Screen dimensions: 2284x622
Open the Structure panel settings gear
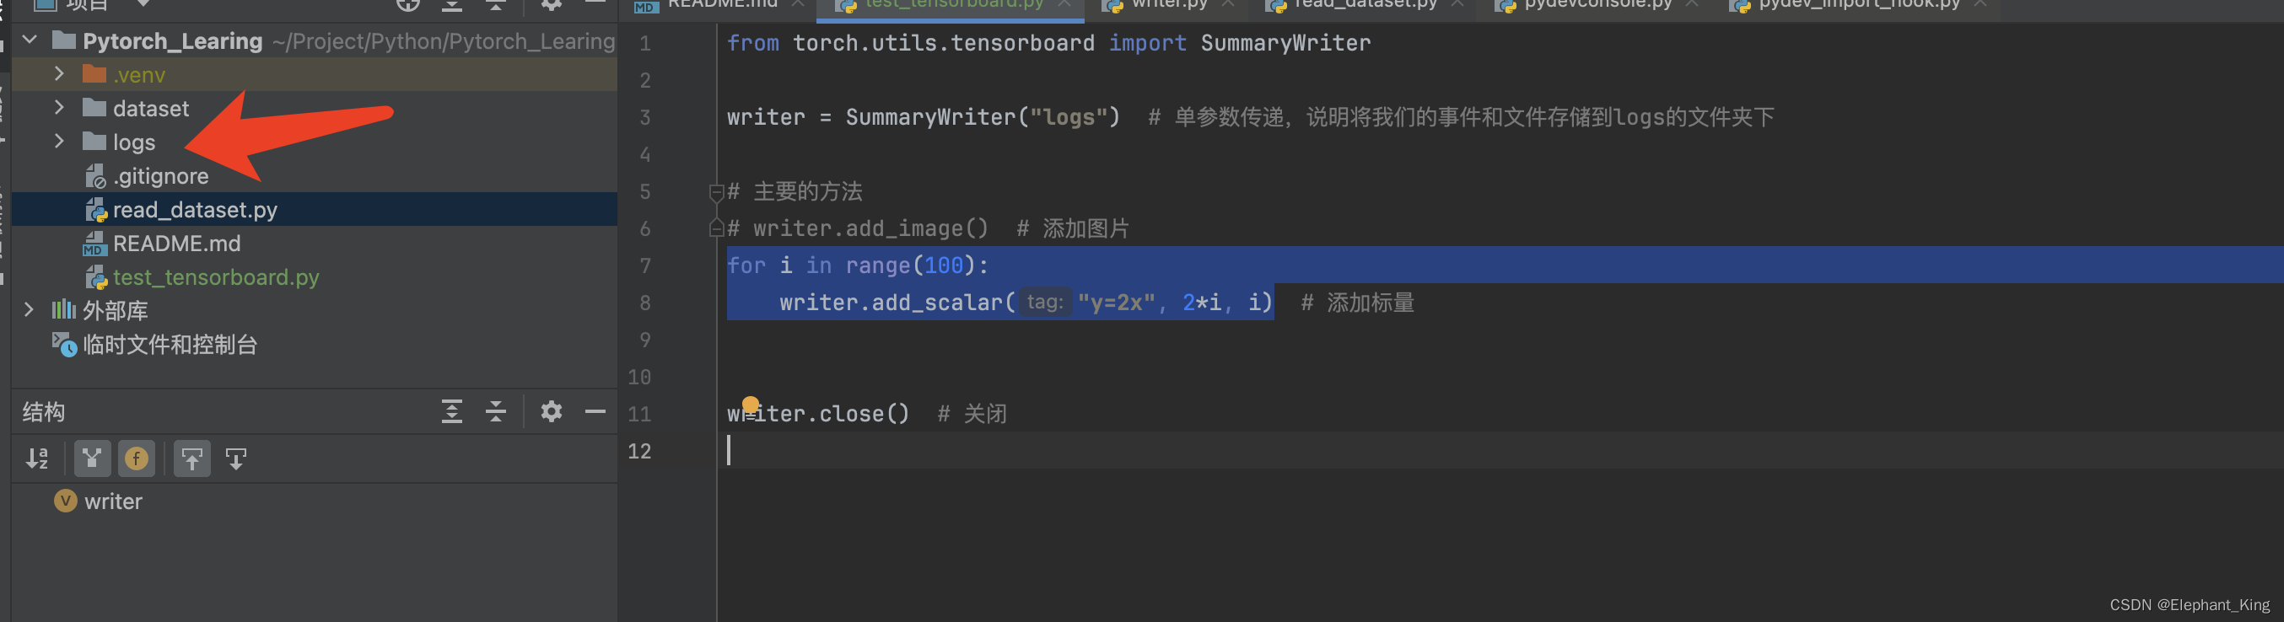click(x=552, y=411)
